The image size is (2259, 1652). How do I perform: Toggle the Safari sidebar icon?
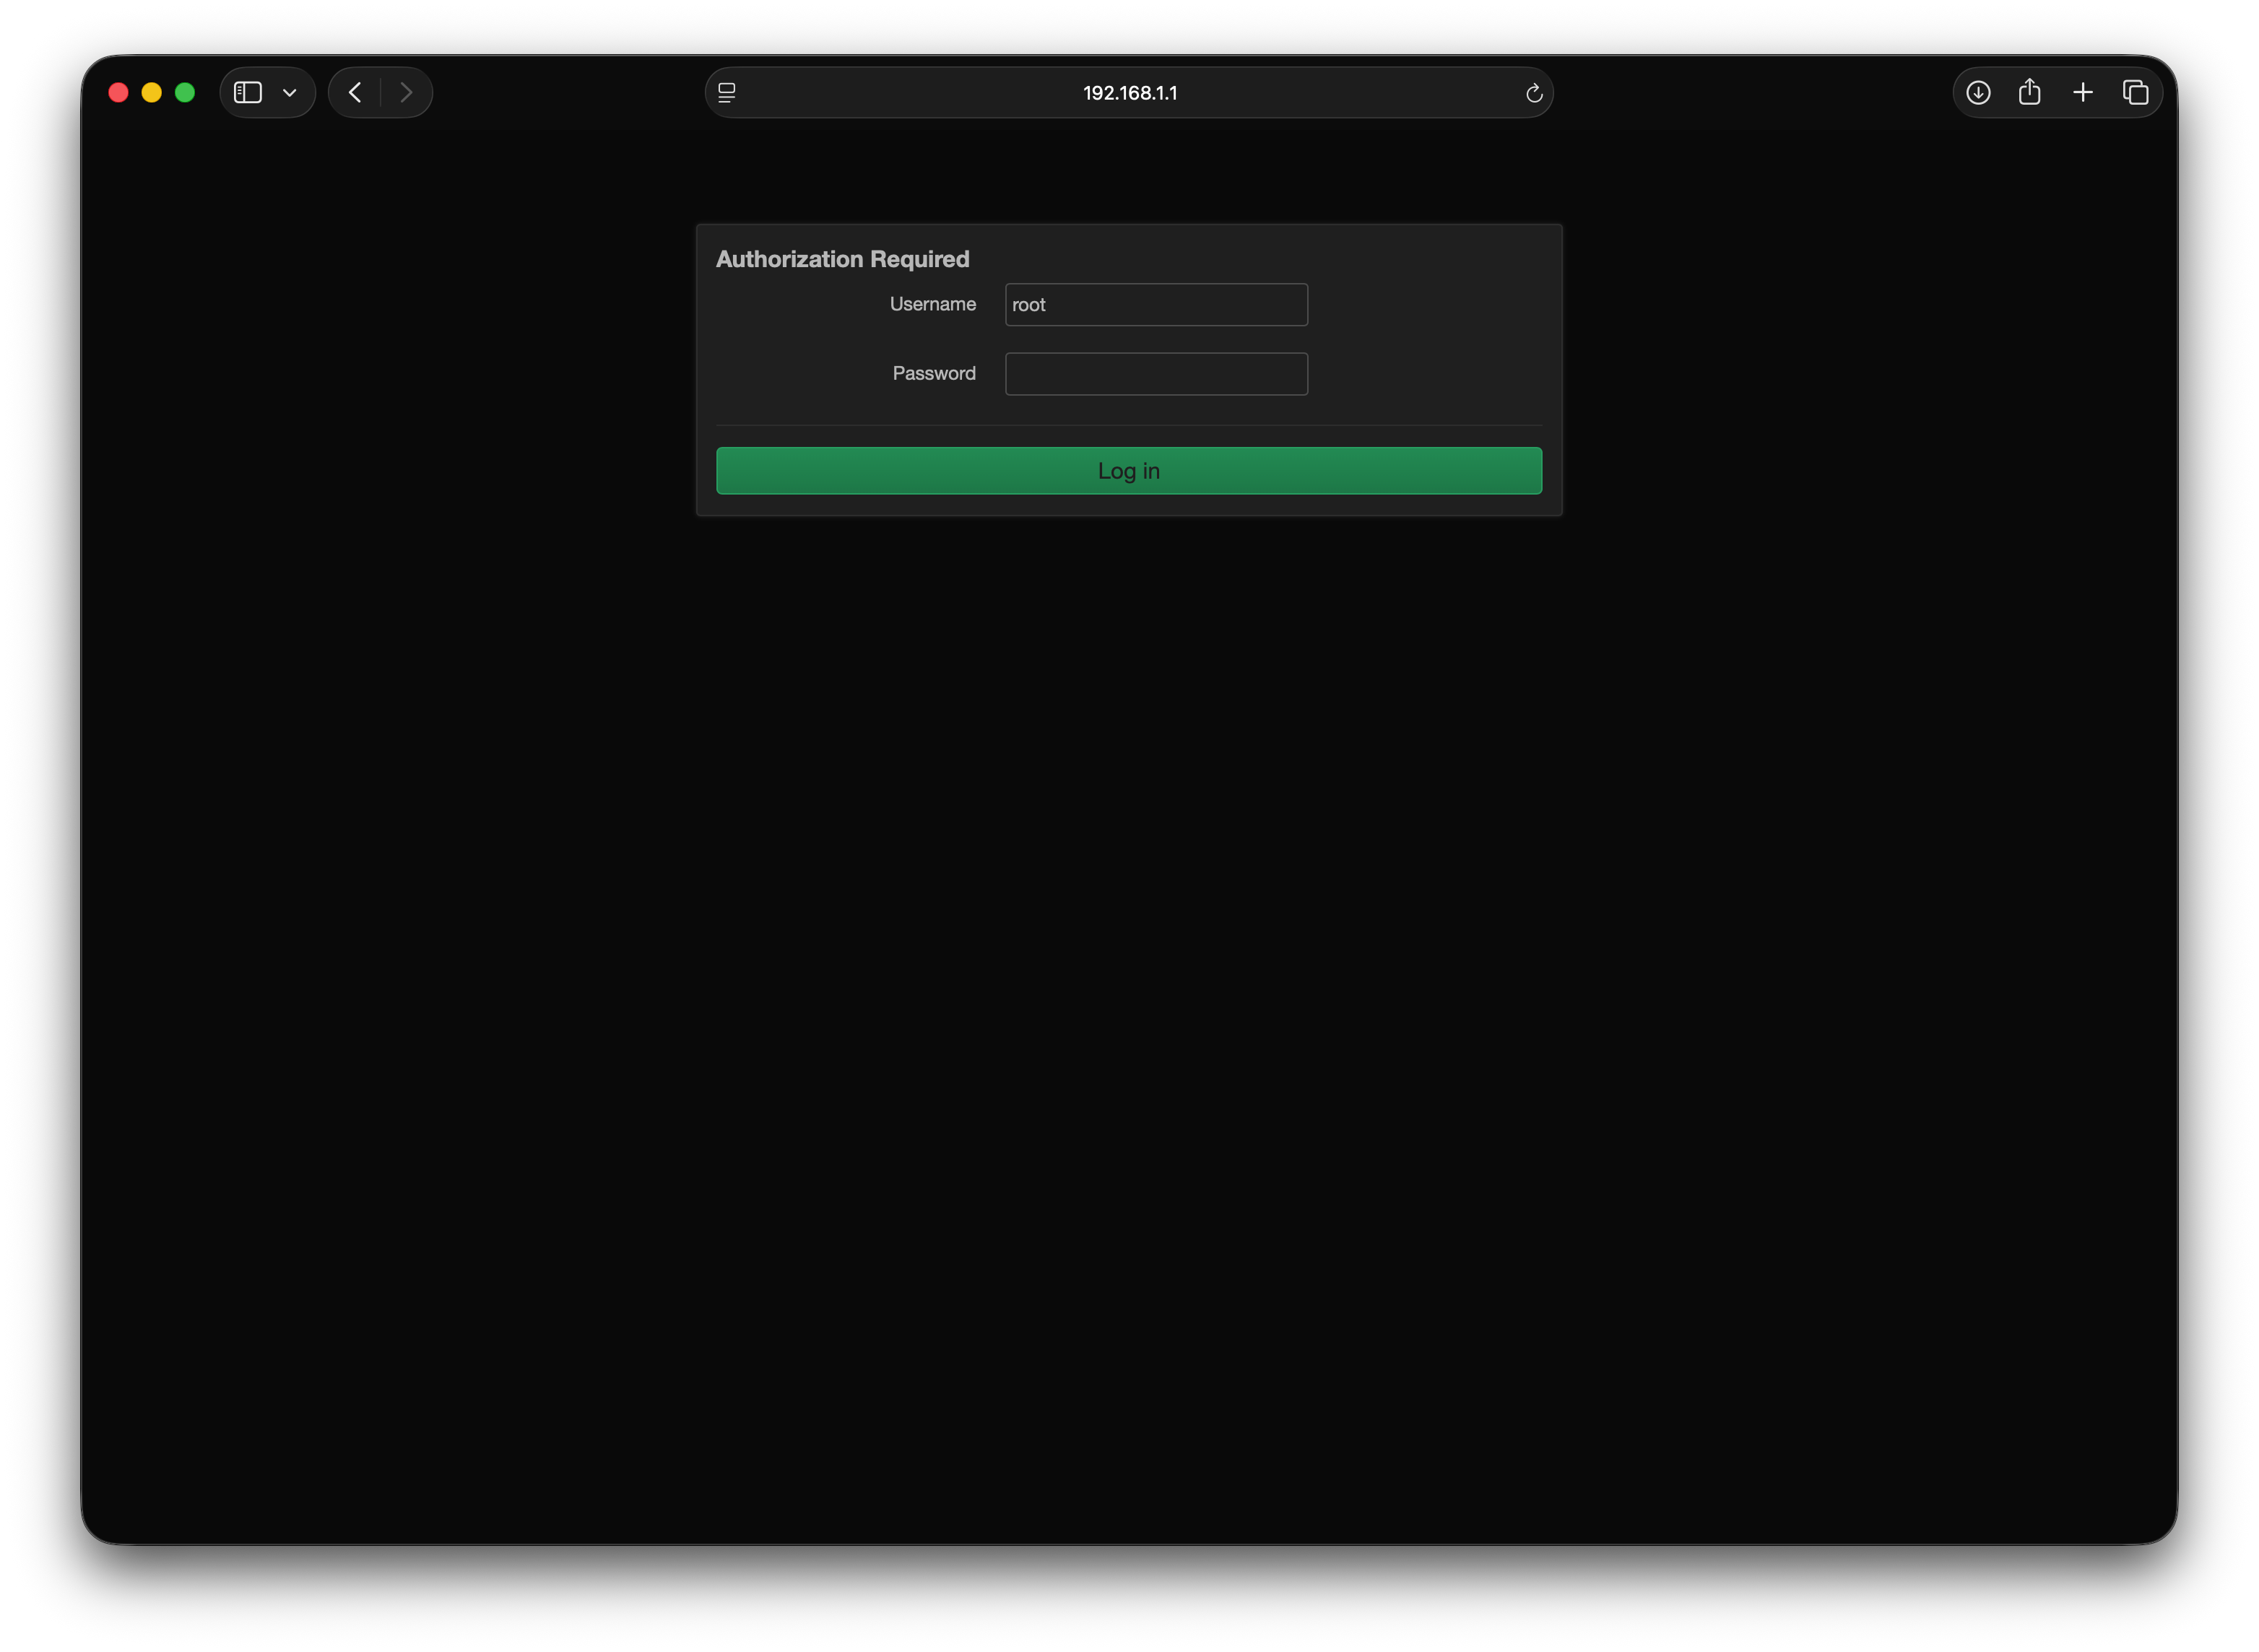click(247, 93)
